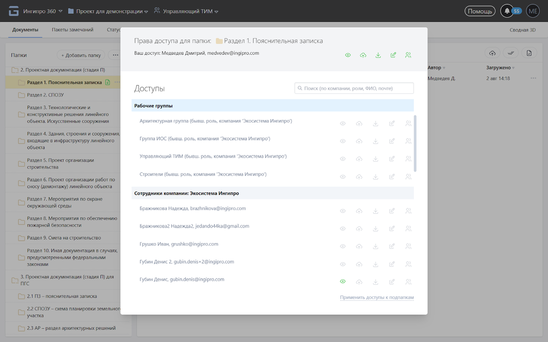This screenshot has width=548, height=342.
Task: Open the Проект для демонстрации dropdown
Action: click(108, 11)
